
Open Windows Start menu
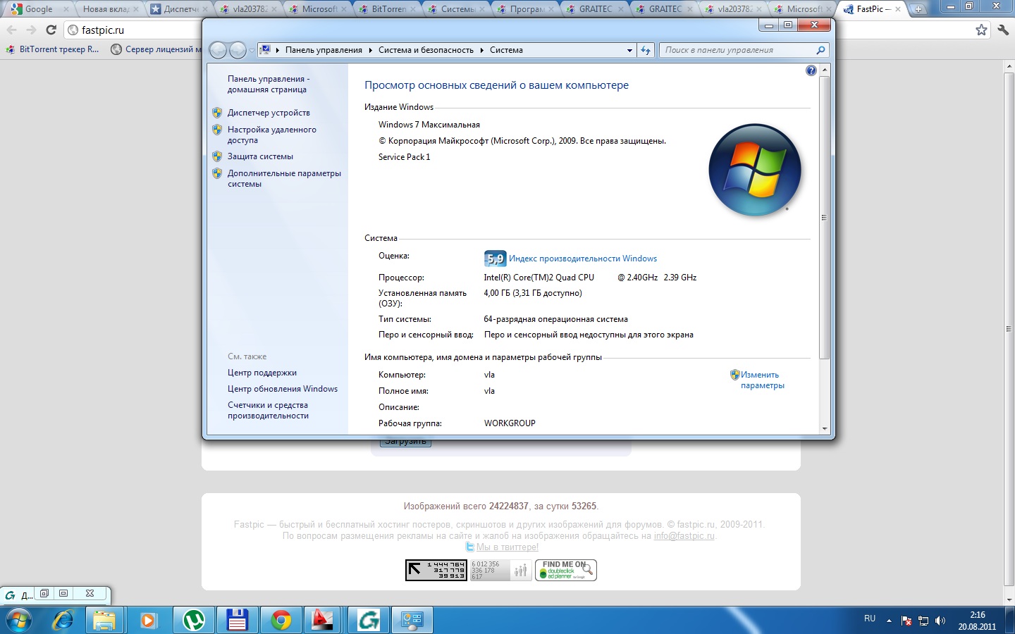(19, 620)
